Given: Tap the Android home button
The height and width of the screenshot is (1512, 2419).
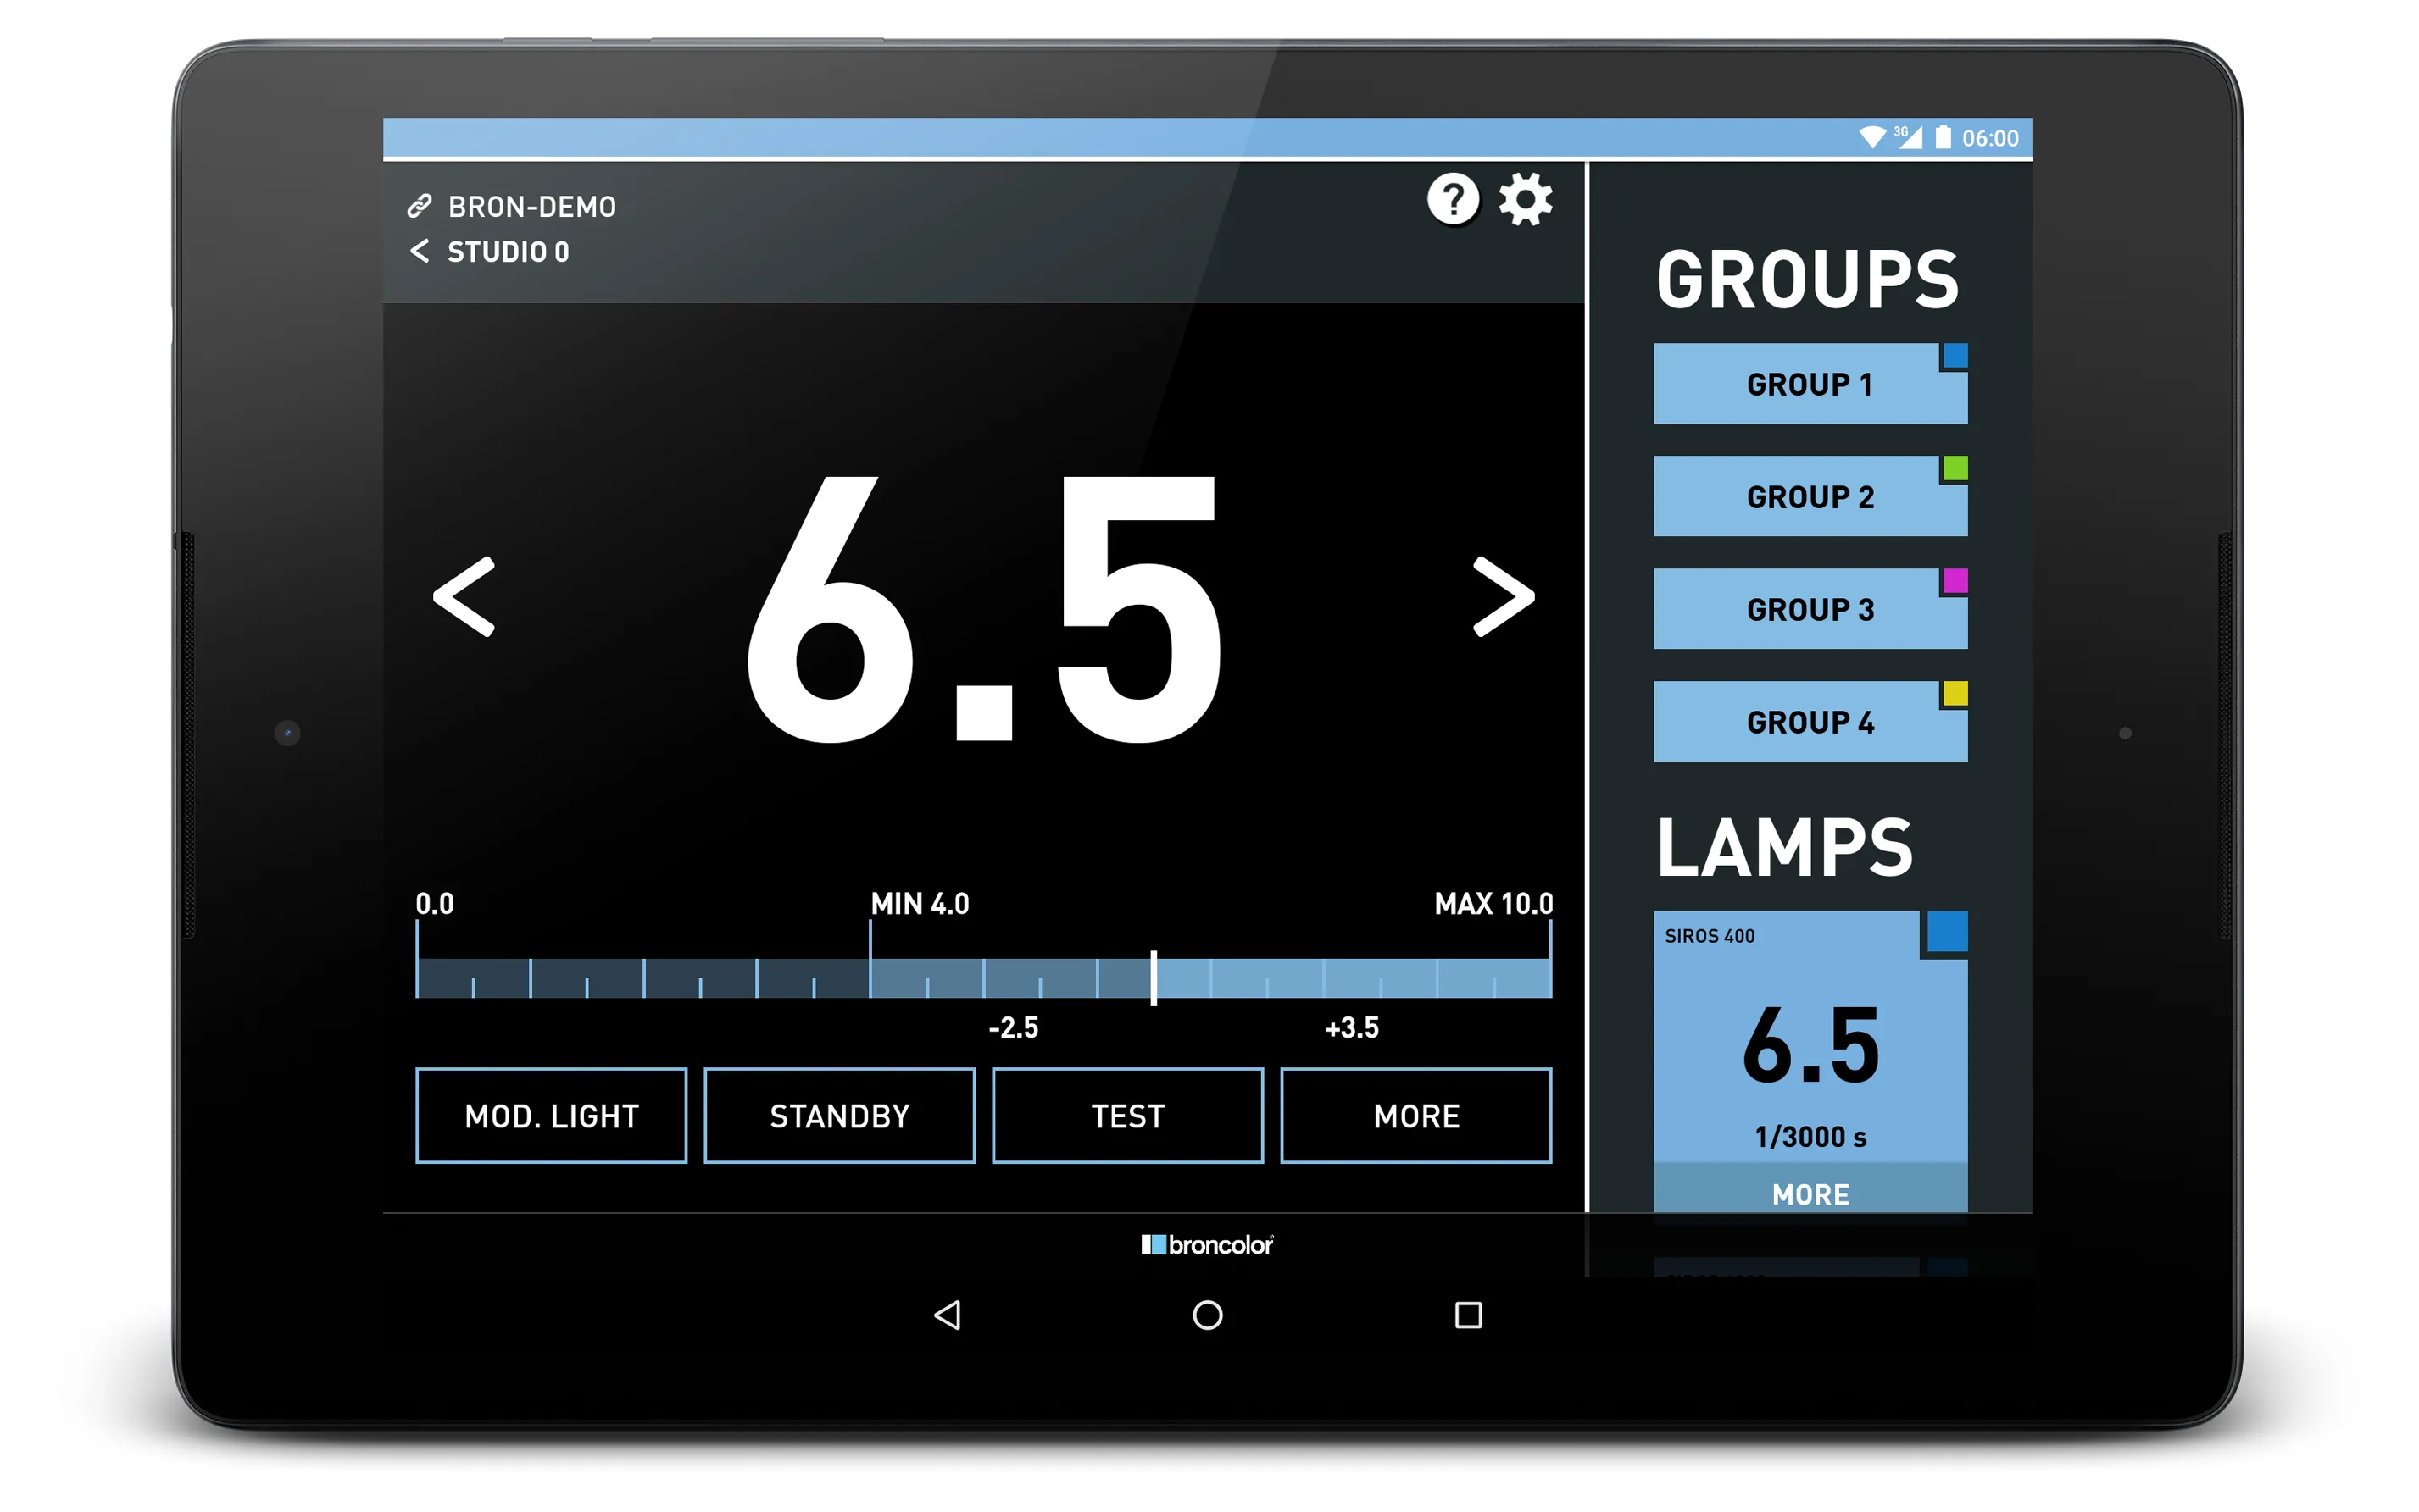Looking at the screenshot, I should tap(1208, 1315).
